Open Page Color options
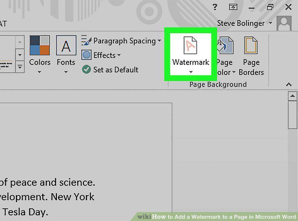This screenshot has height=221, width=298. tap(226, 56)
